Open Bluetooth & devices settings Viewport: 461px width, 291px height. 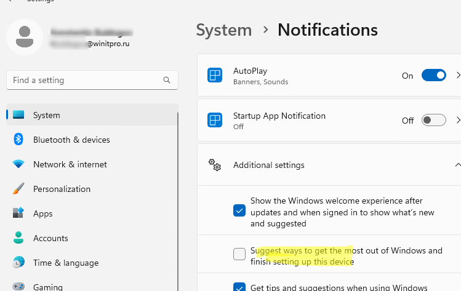click(x=92, y=140)
